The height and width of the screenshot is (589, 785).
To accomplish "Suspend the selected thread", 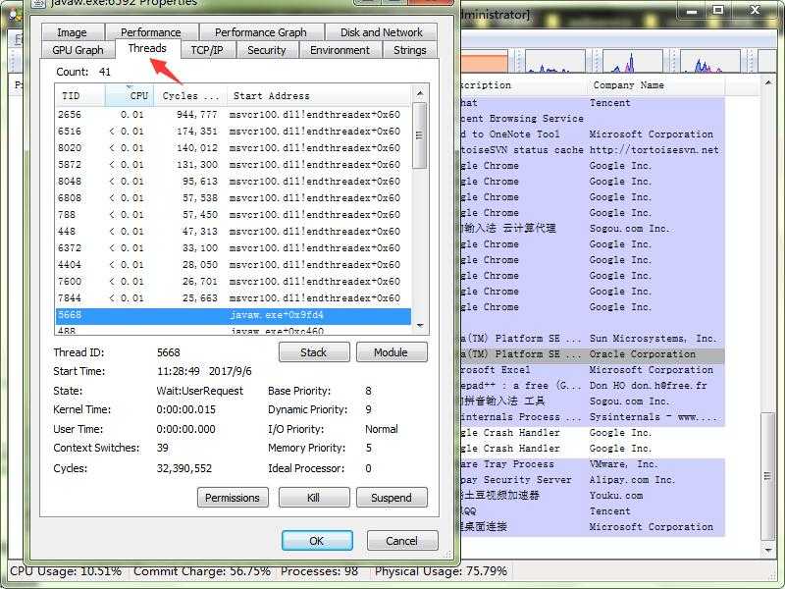I will (x=392, y=498).
